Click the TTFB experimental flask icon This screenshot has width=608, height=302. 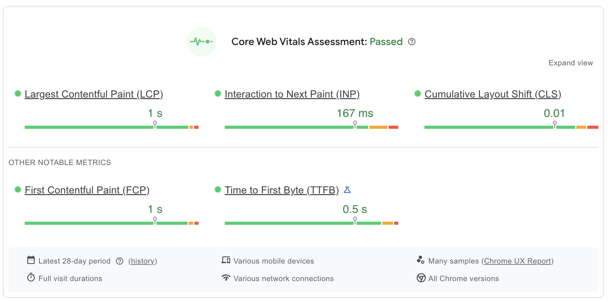(347, 190)
